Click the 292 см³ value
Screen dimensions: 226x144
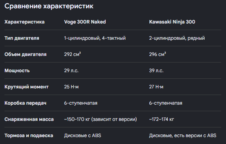coord(72,54)
